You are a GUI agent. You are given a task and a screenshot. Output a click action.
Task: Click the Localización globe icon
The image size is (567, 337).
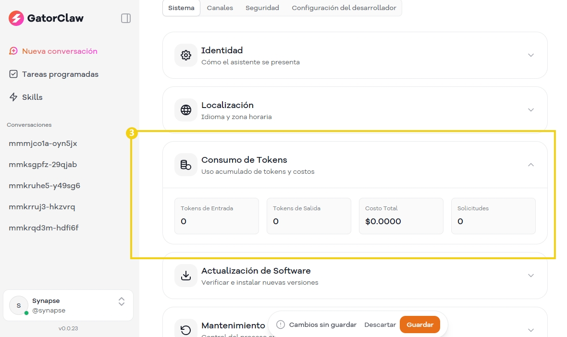coord(186,110)
